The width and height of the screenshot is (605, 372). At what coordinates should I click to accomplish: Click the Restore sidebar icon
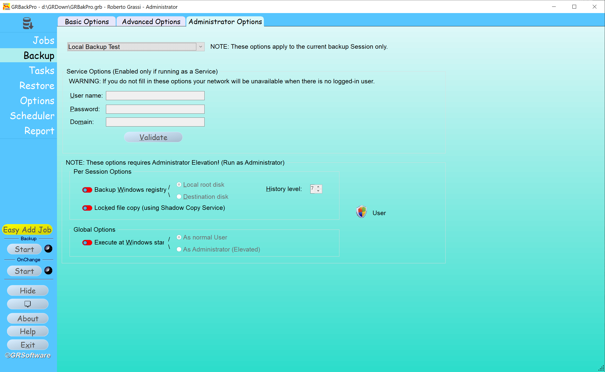pos(36,86)
